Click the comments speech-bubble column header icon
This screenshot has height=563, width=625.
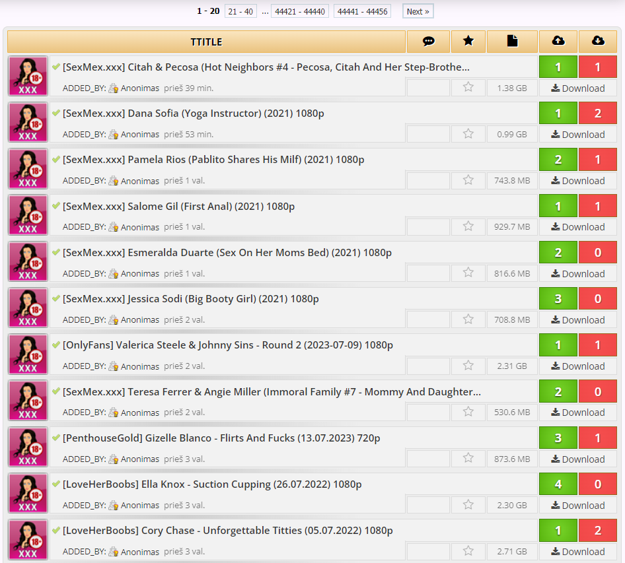[429, 41]
